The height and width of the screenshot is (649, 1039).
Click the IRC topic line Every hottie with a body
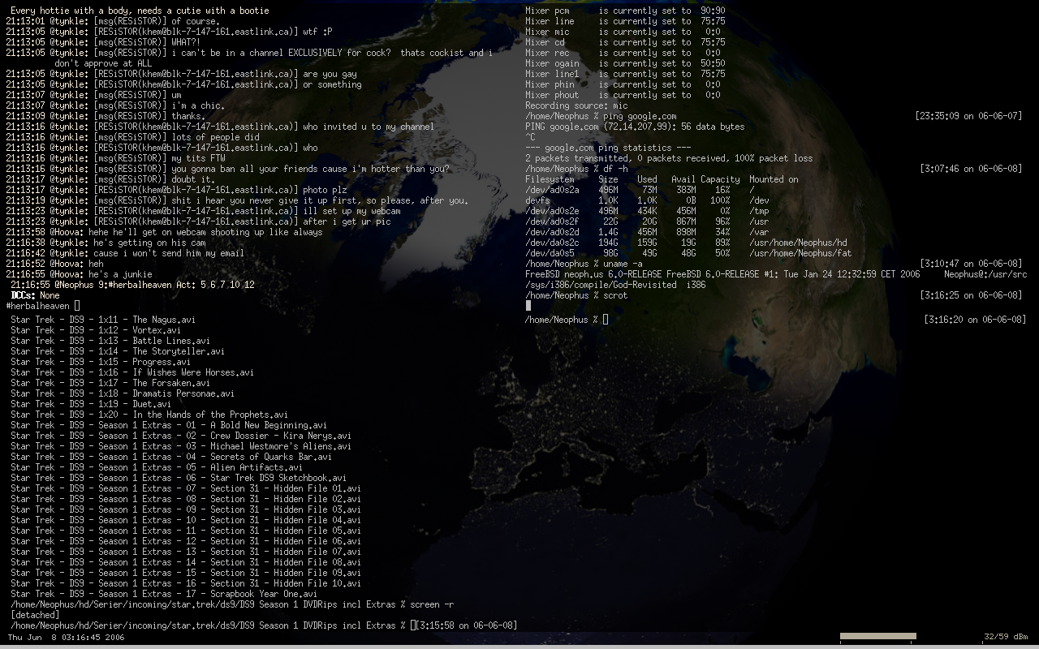click(140, 11)
